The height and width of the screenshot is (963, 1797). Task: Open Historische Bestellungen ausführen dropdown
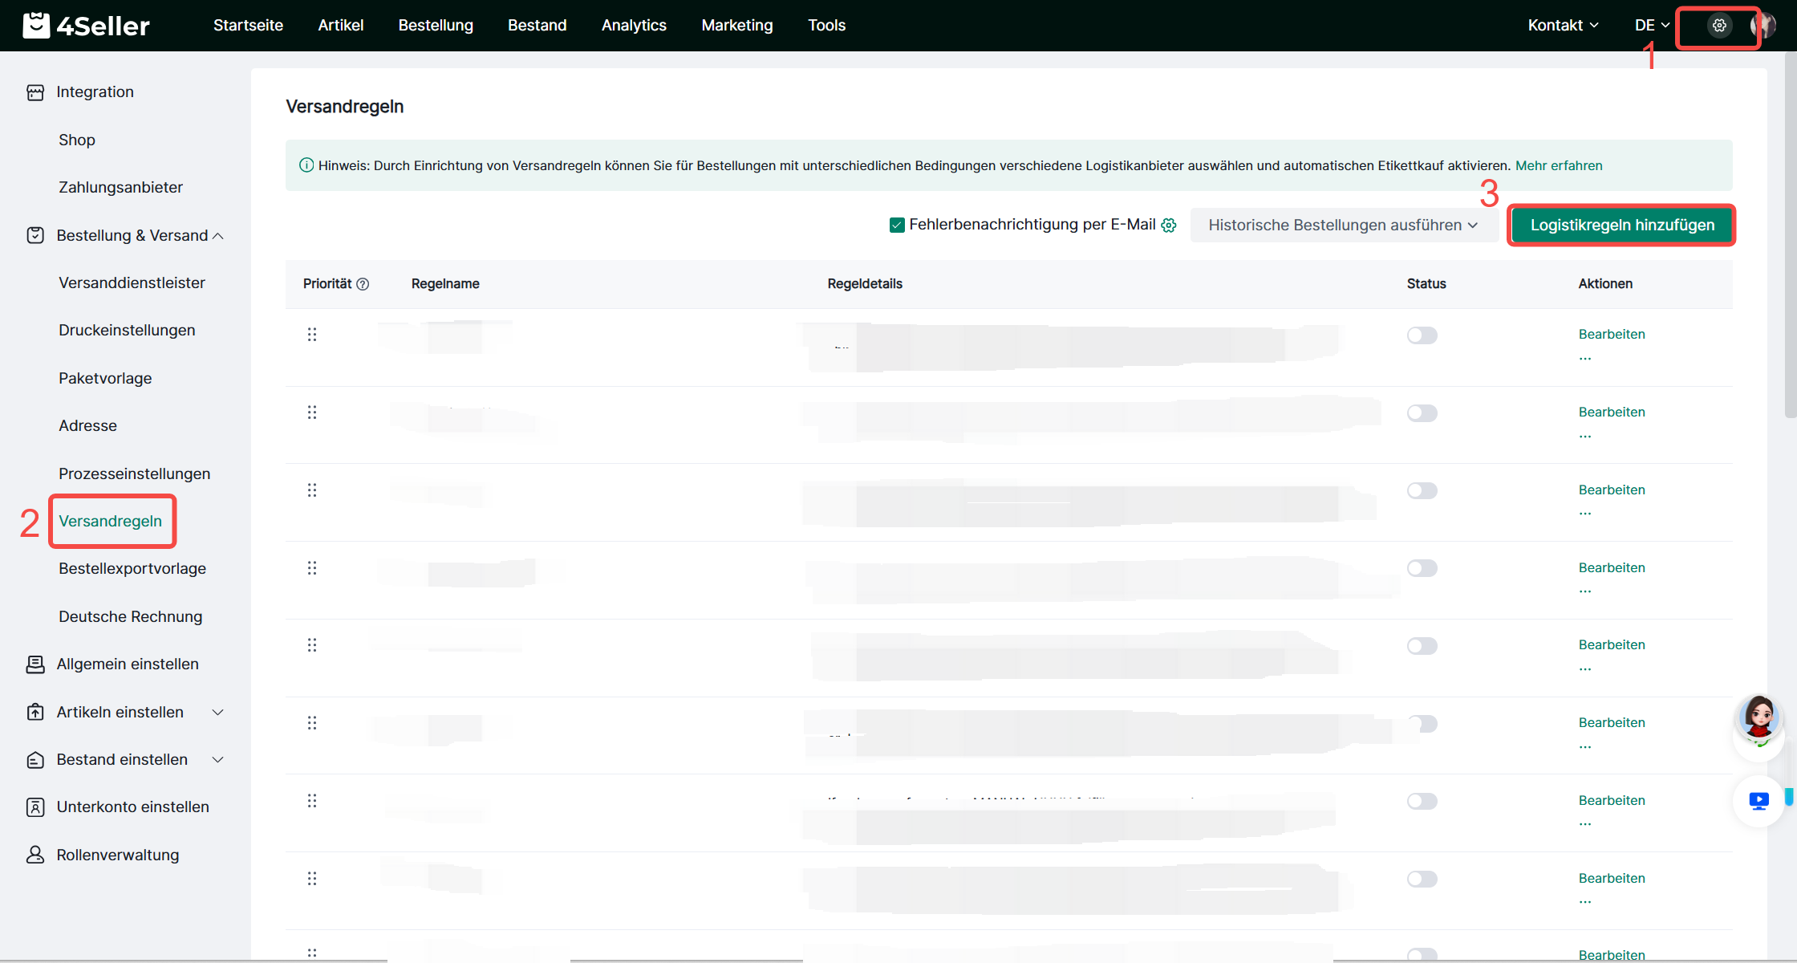click(x=1343, y=226)
